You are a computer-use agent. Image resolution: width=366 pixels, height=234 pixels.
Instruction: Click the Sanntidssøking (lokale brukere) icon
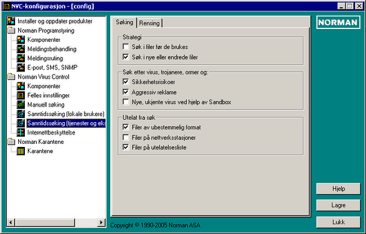point(21,114)
